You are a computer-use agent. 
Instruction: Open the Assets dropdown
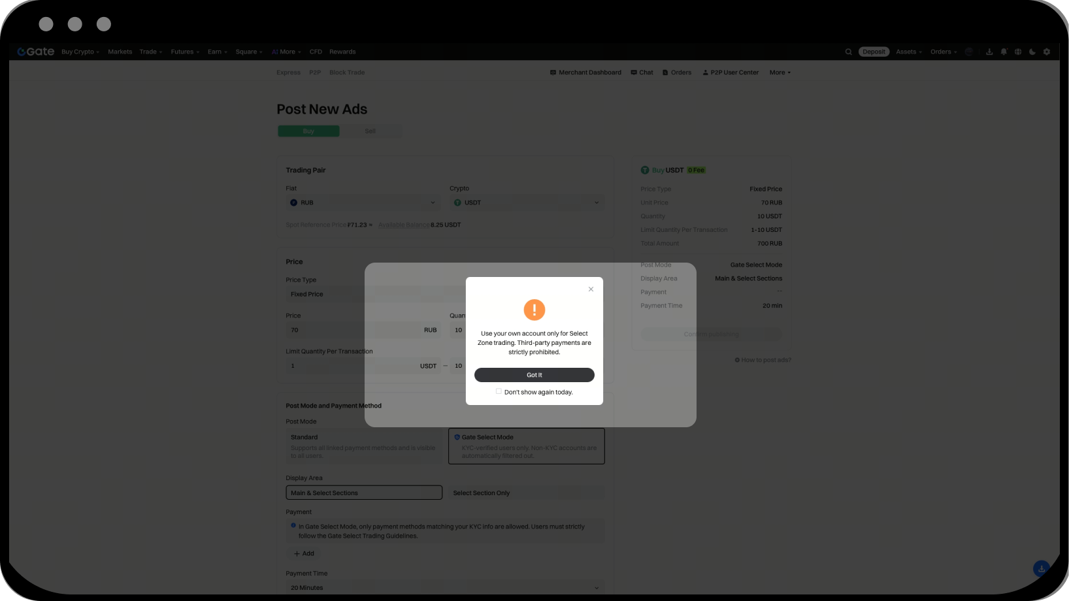(x=909, y=52)
